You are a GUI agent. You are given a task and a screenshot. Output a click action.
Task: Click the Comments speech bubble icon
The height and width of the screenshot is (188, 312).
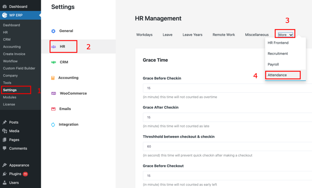[x=5, y=148]
